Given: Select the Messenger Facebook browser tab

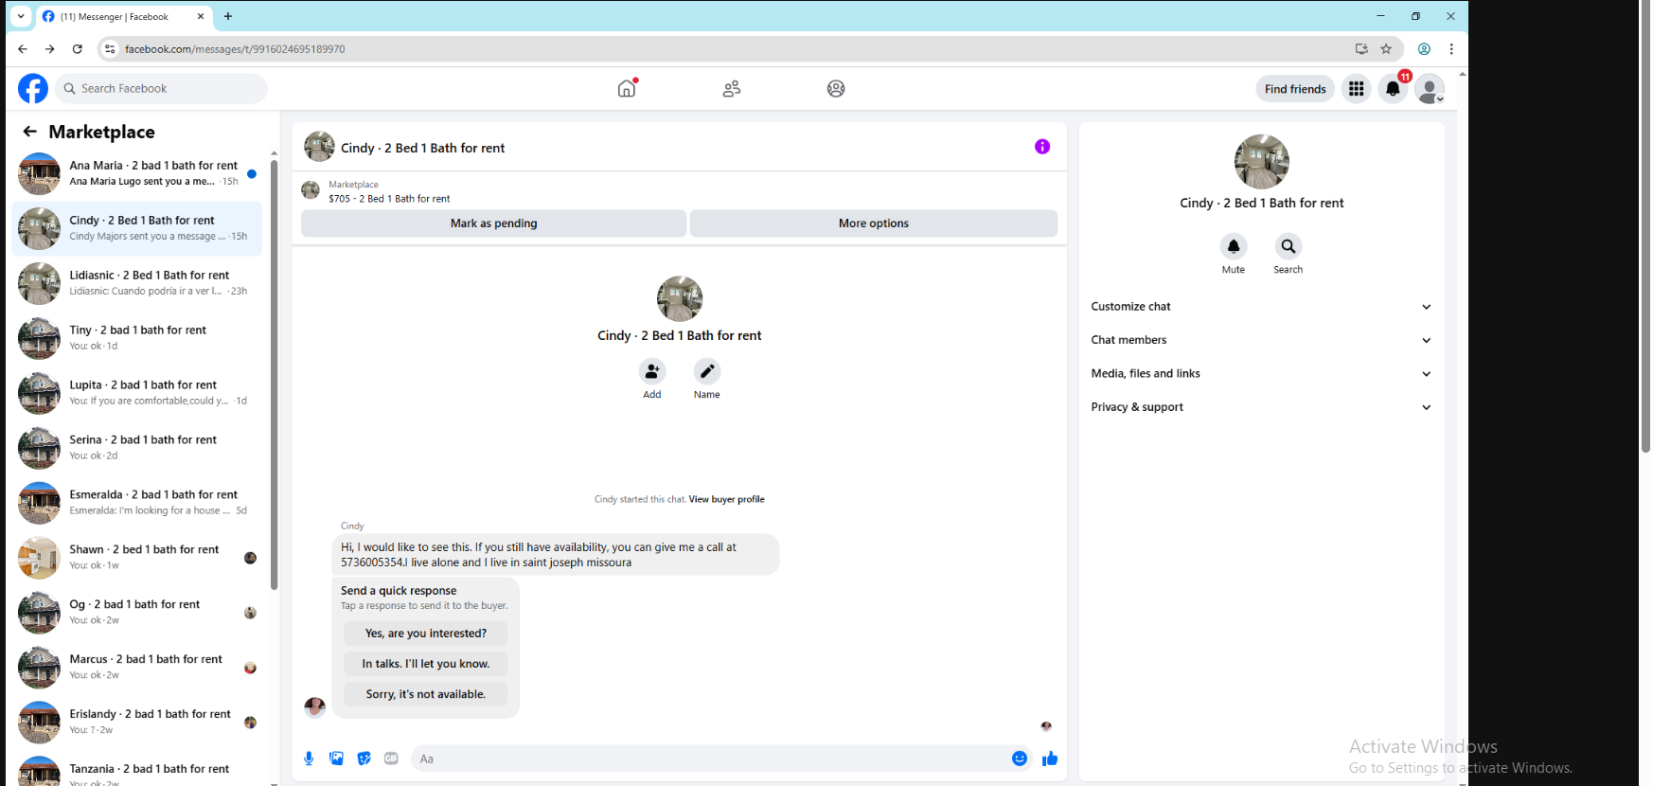Looking at the screenshot, I should coord(123,17).
